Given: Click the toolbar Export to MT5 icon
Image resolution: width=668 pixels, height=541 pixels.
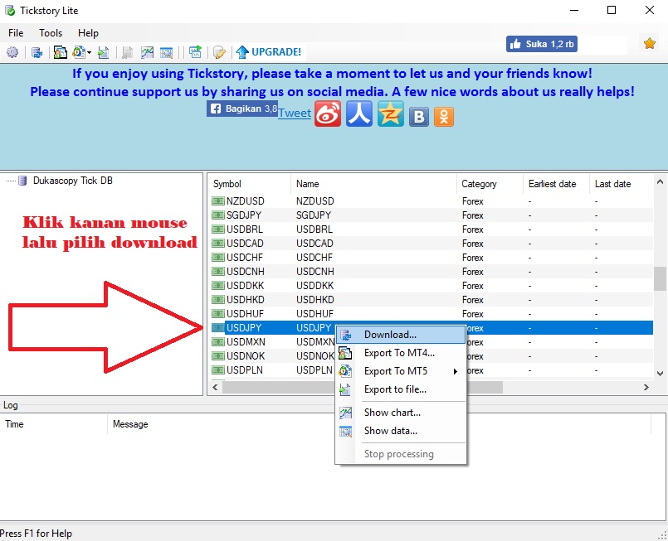Looking at the screenshot, I should (79, 52).
